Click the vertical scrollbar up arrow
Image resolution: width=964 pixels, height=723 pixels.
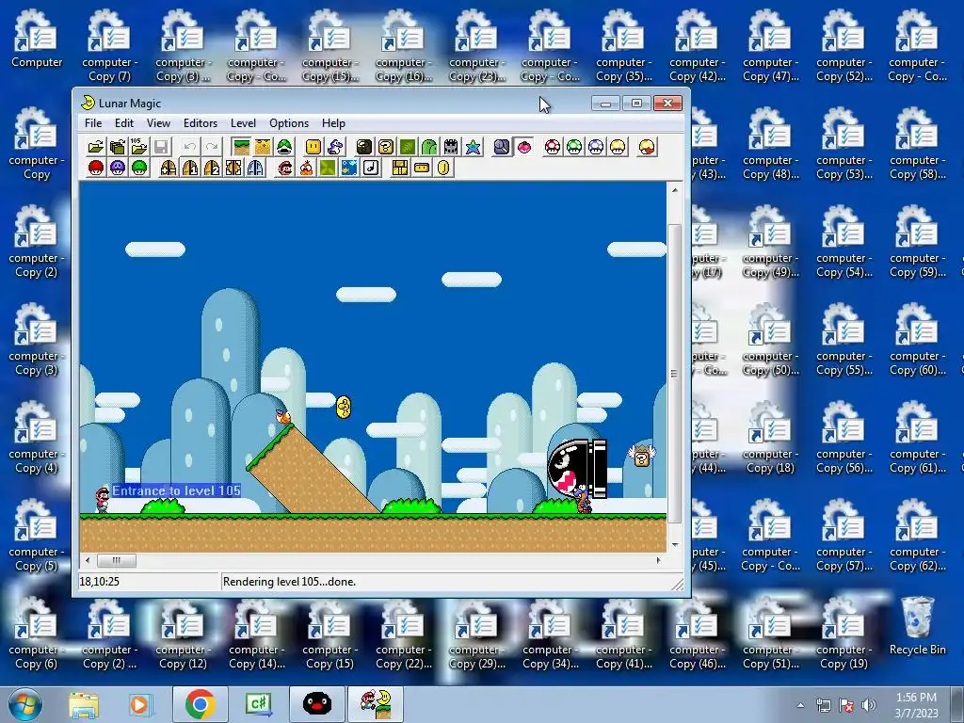674,190
